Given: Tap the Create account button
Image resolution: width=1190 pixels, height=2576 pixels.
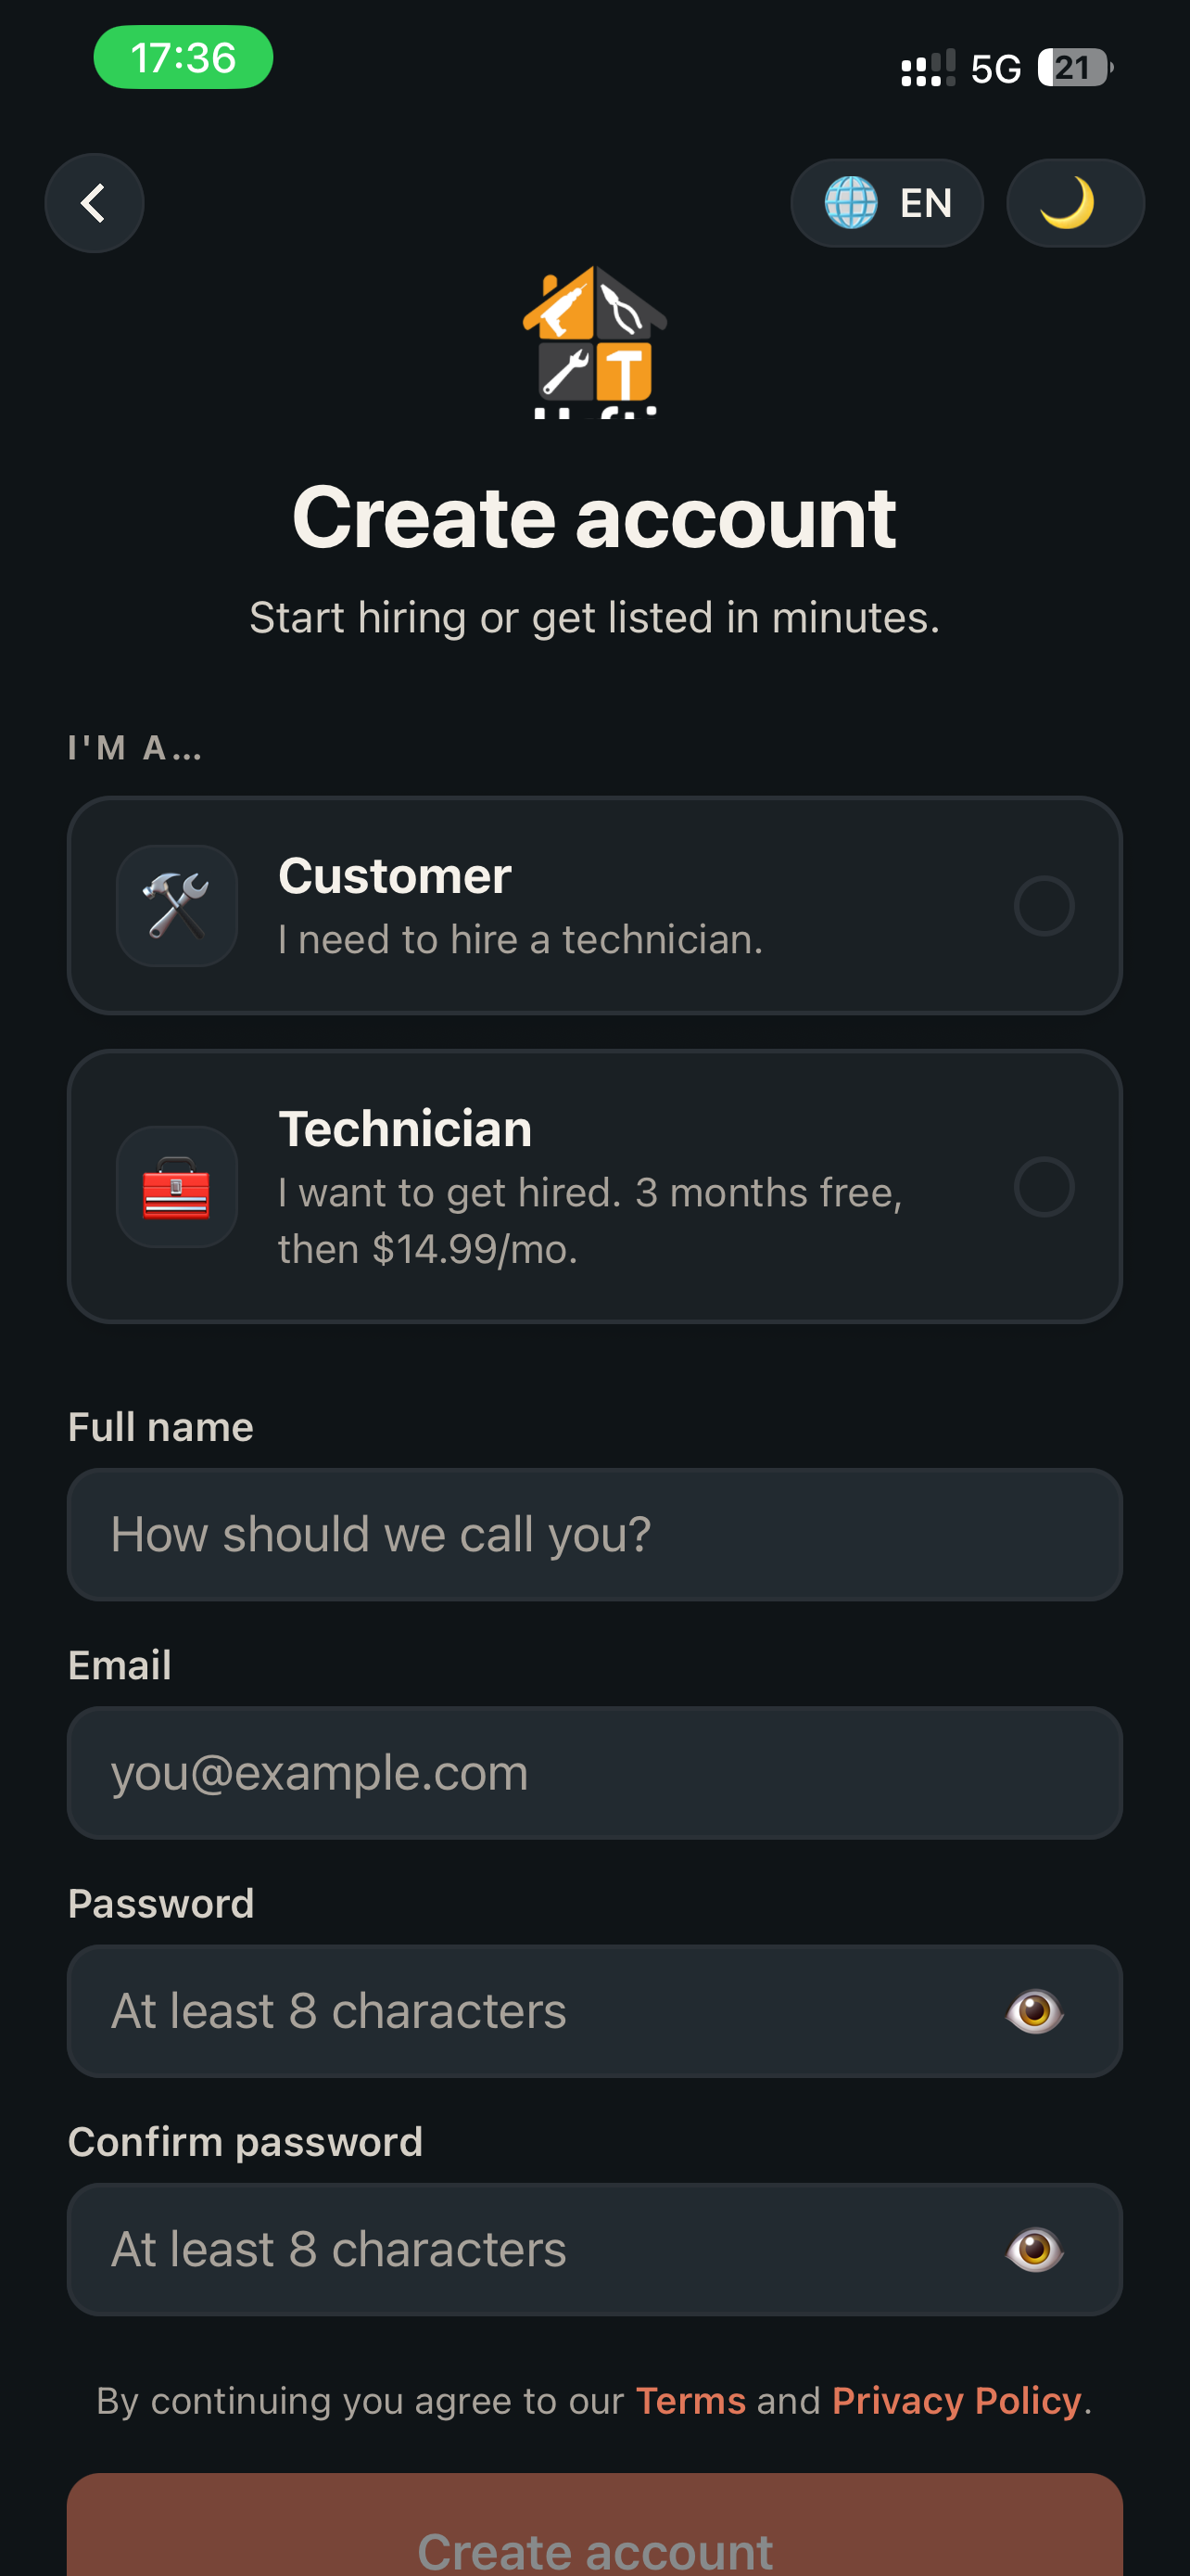Looking at the screenshot, I should coord(594,2525).
